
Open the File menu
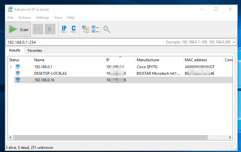point(10,18)
